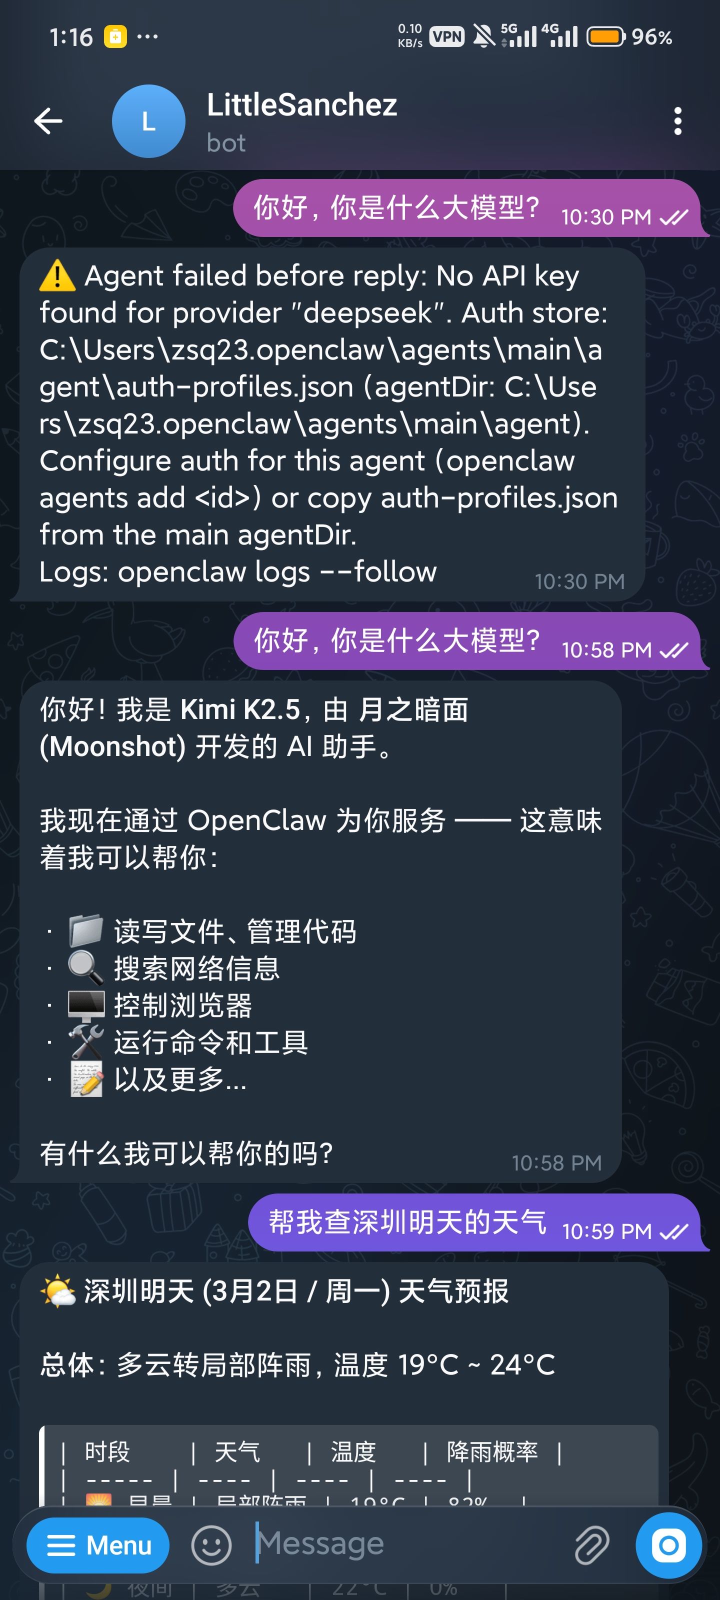This screenshot has width=720, height=1600.
Task: Open the bot Menu button
Action: pos(97,1544)
